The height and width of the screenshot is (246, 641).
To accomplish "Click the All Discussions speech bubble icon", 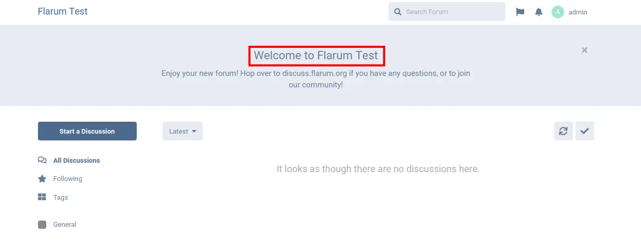I will click(x=42, y=160).
